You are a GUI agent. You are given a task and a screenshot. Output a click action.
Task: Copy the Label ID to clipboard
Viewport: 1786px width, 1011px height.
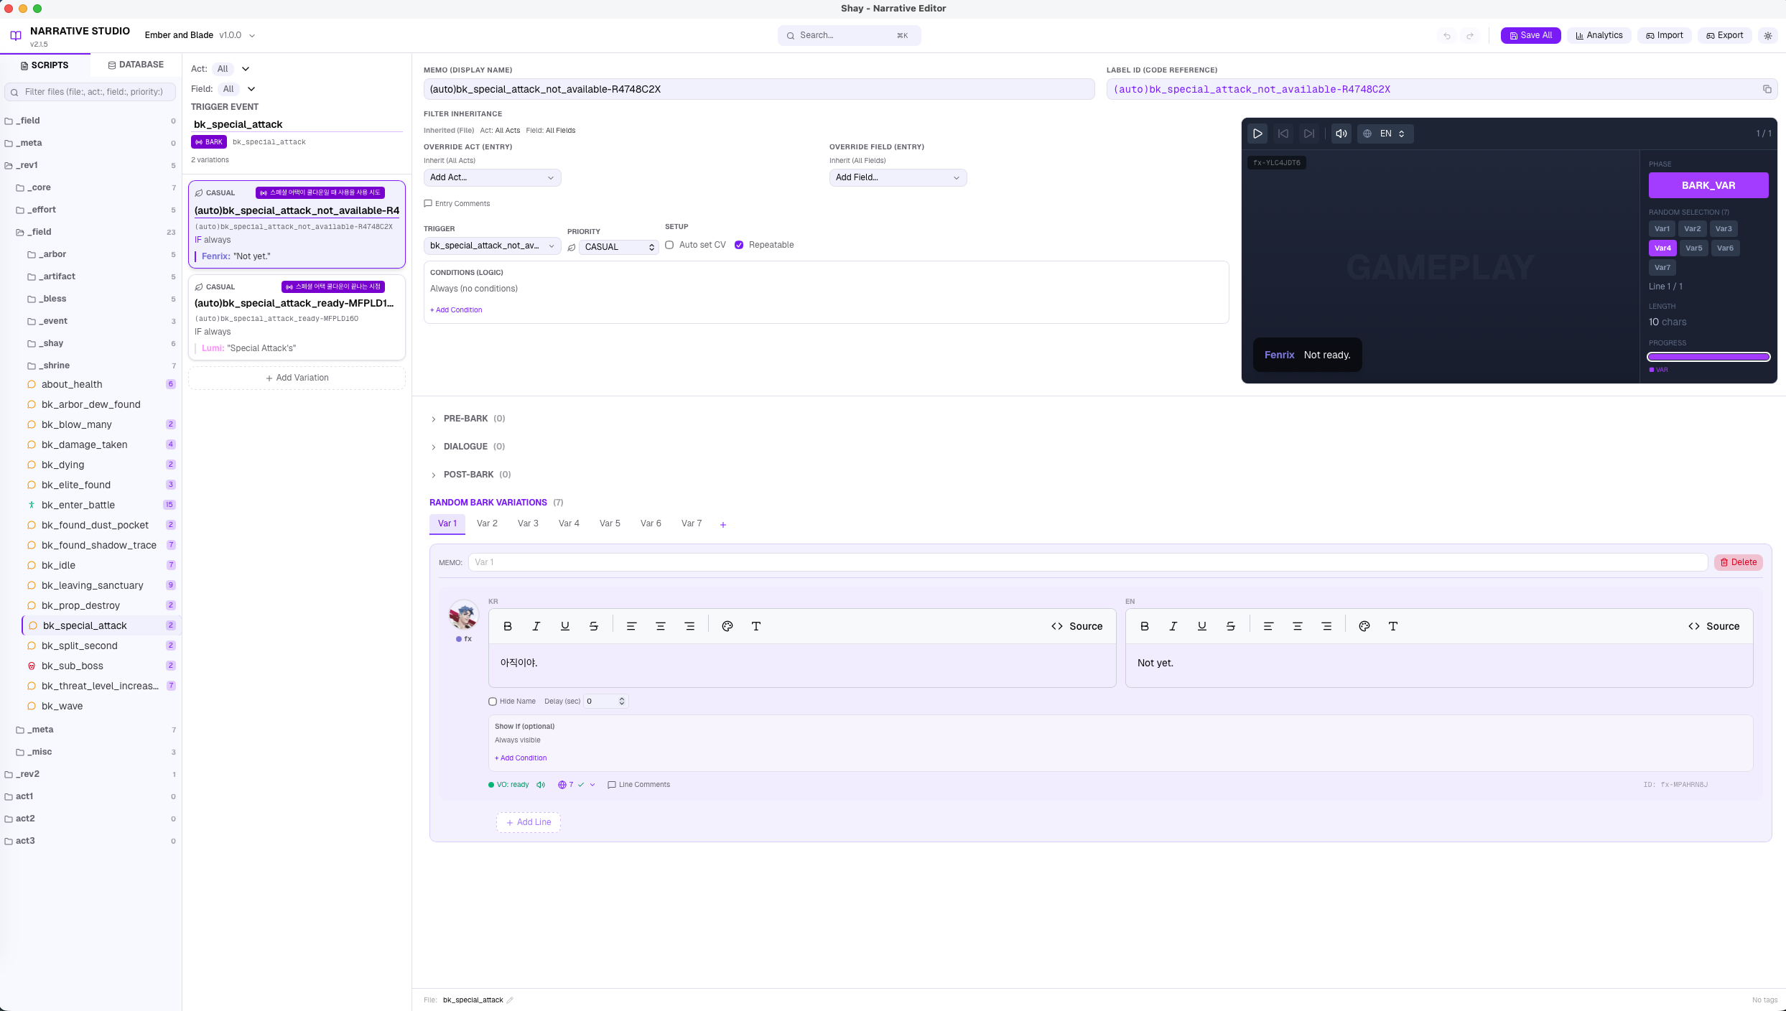tap(1767, 89)
